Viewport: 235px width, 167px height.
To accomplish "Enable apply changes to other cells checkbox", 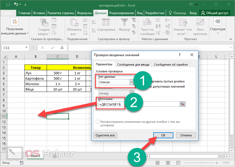I will tap(98, 122).
